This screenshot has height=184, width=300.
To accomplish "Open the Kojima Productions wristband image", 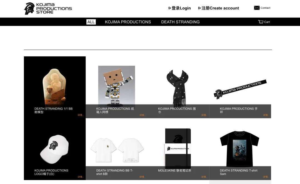I will pos(240,89).
